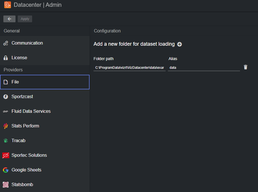Viewport: 258px width, 192px height.
Task: Open the Google Sheets provider
Action: click(x=45, y=170)
